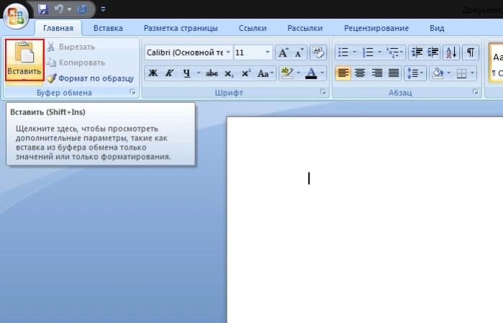Open the Абзац dialog launcher
503x323 pixels.
[476, 92]
